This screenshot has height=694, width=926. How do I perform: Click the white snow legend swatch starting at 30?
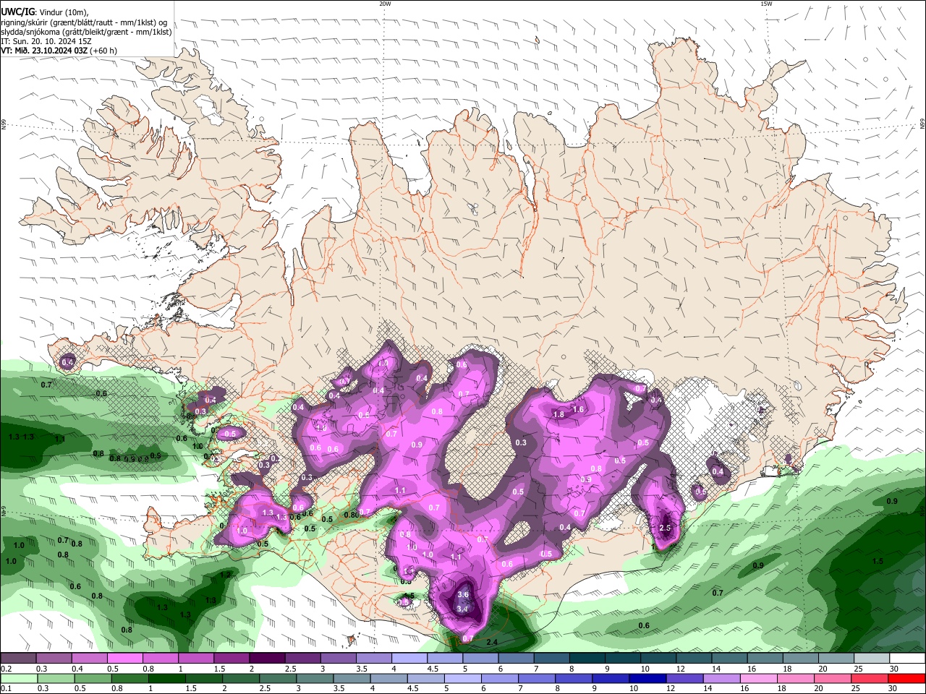pyautogui.click(x=907, y=659)
